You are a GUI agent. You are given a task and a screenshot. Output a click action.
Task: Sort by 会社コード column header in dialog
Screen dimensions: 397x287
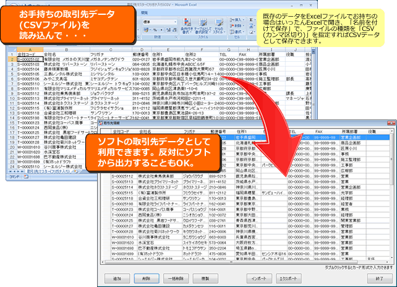[124, 132]
